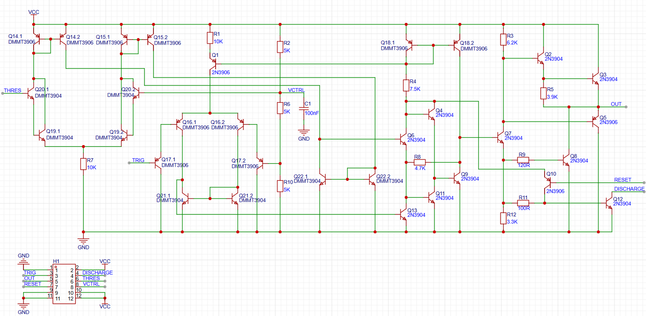
Task: Select the Q20.1 designator label
Action: click(42, 89)
